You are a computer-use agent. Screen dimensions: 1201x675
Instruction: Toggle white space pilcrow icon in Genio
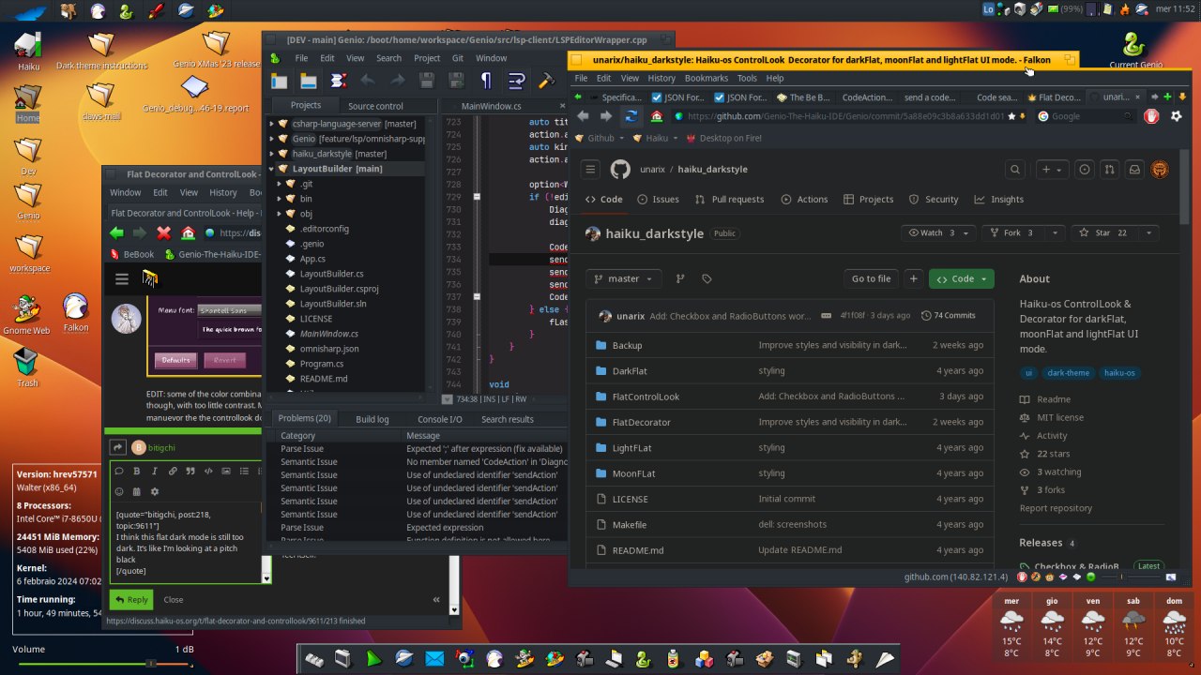486,81
